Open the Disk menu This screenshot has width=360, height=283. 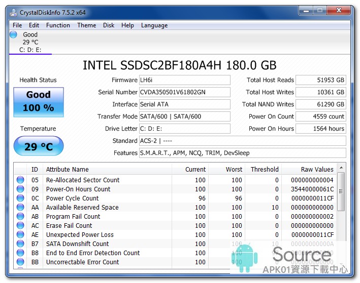tap(109, 25)
